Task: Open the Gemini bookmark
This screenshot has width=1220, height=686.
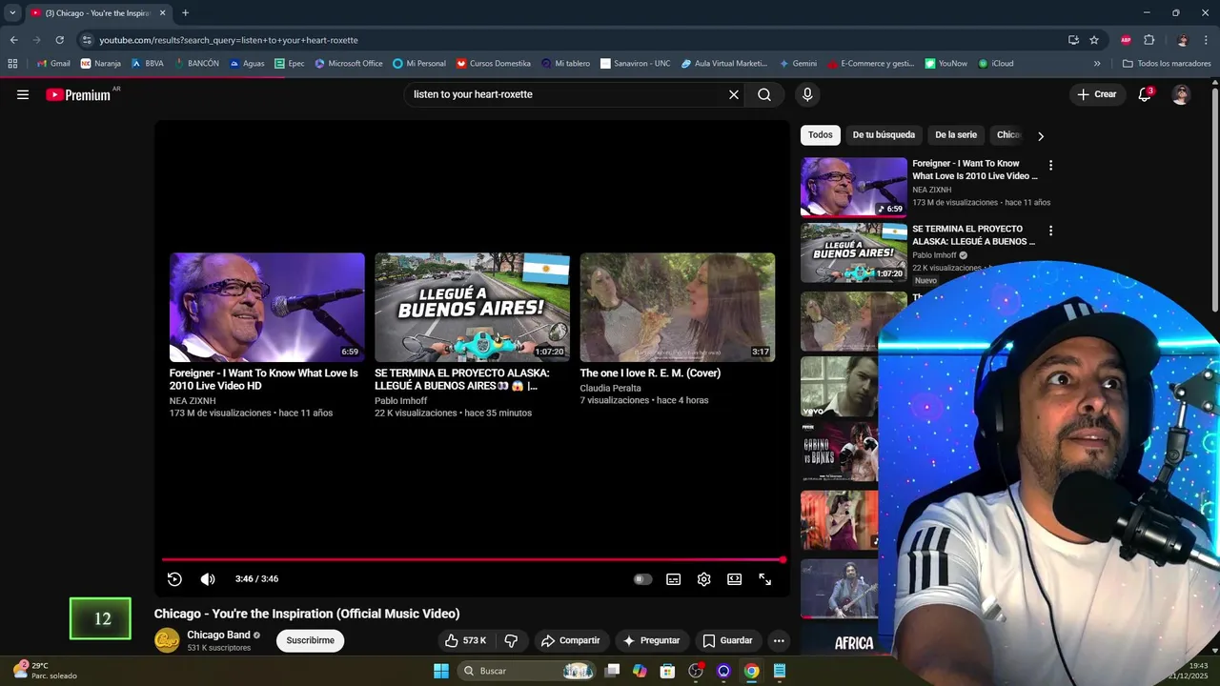Action: click(x=798, y=64)
